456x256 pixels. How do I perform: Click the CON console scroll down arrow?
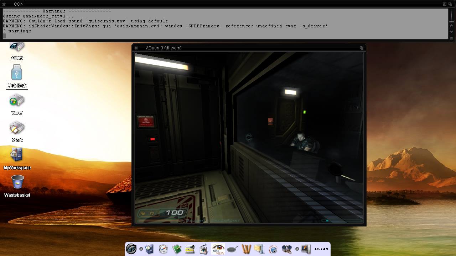[451, 32]
